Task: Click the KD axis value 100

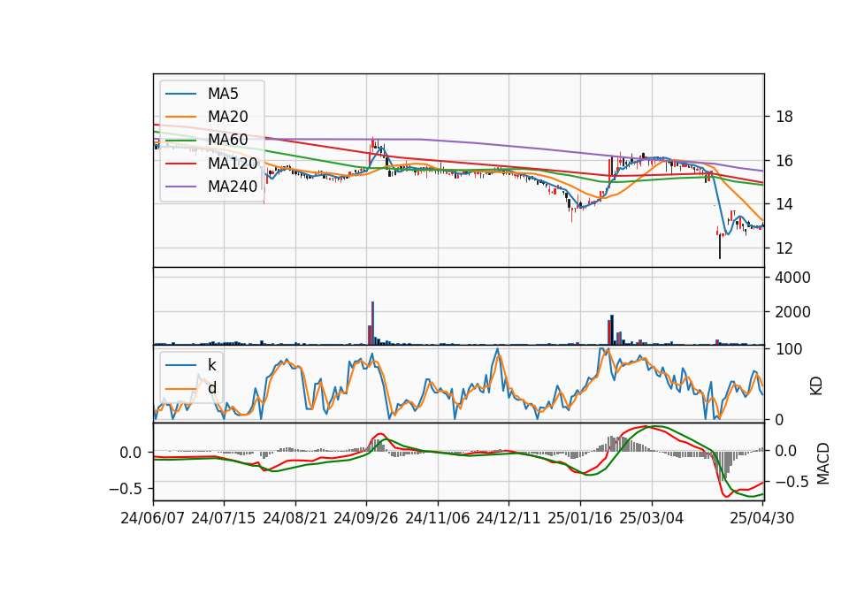Action: [x=789, y=349]
